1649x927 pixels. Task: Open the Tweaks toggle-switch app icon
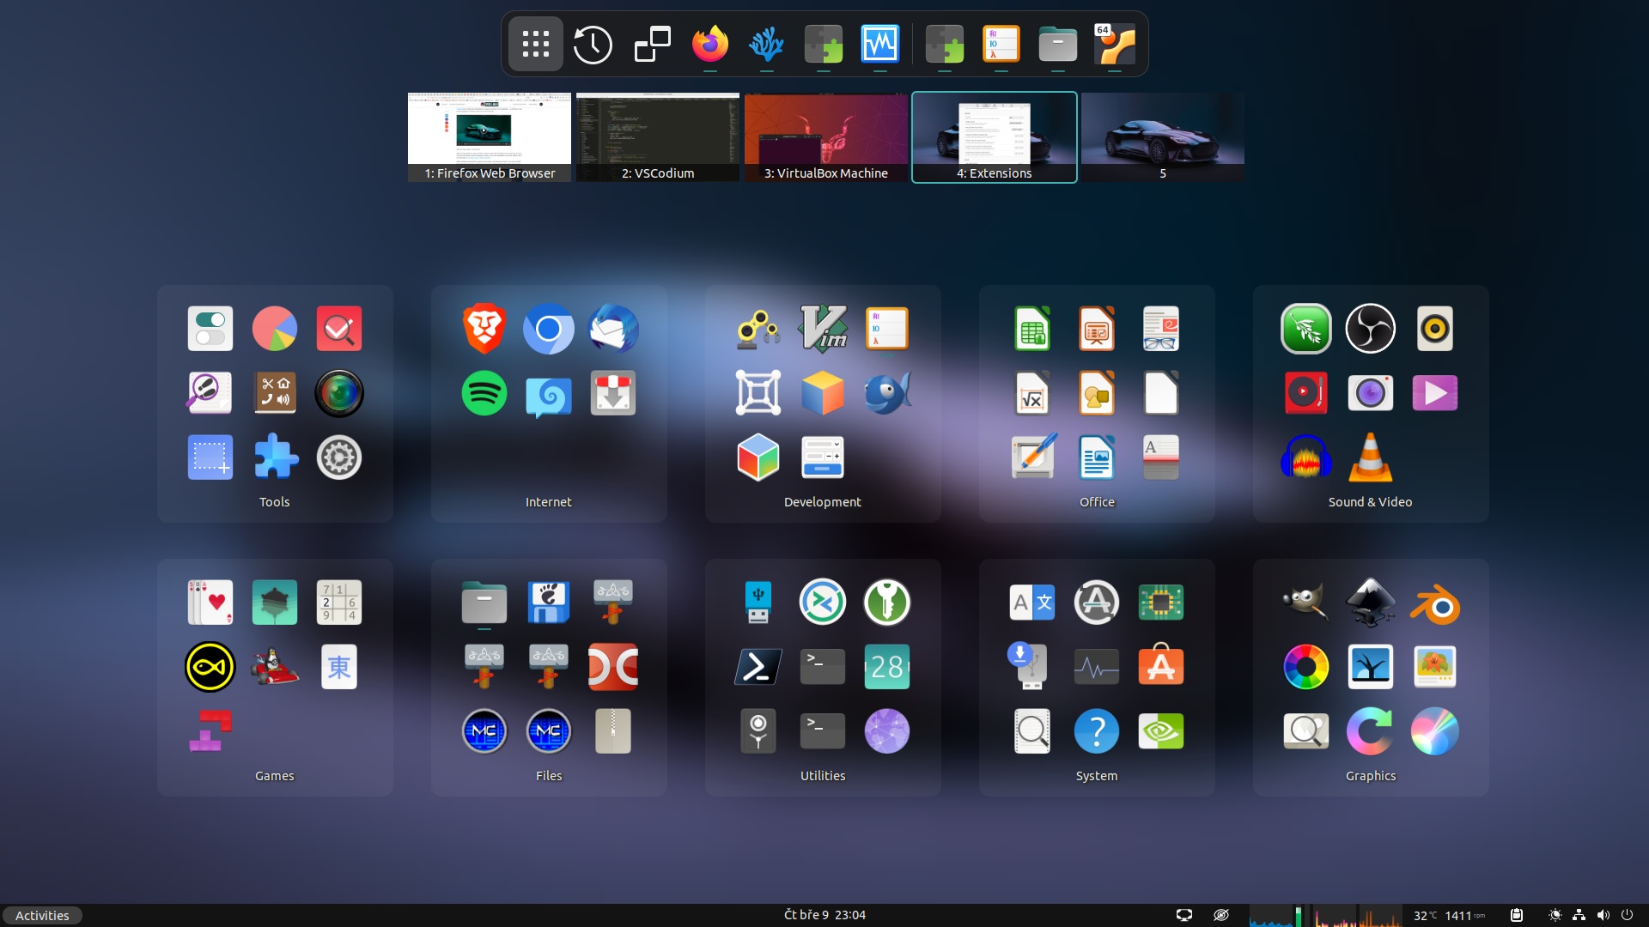click(x=210, y=329)
